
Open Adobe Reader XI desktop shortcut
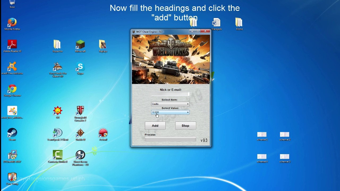(x=12, y=46)
